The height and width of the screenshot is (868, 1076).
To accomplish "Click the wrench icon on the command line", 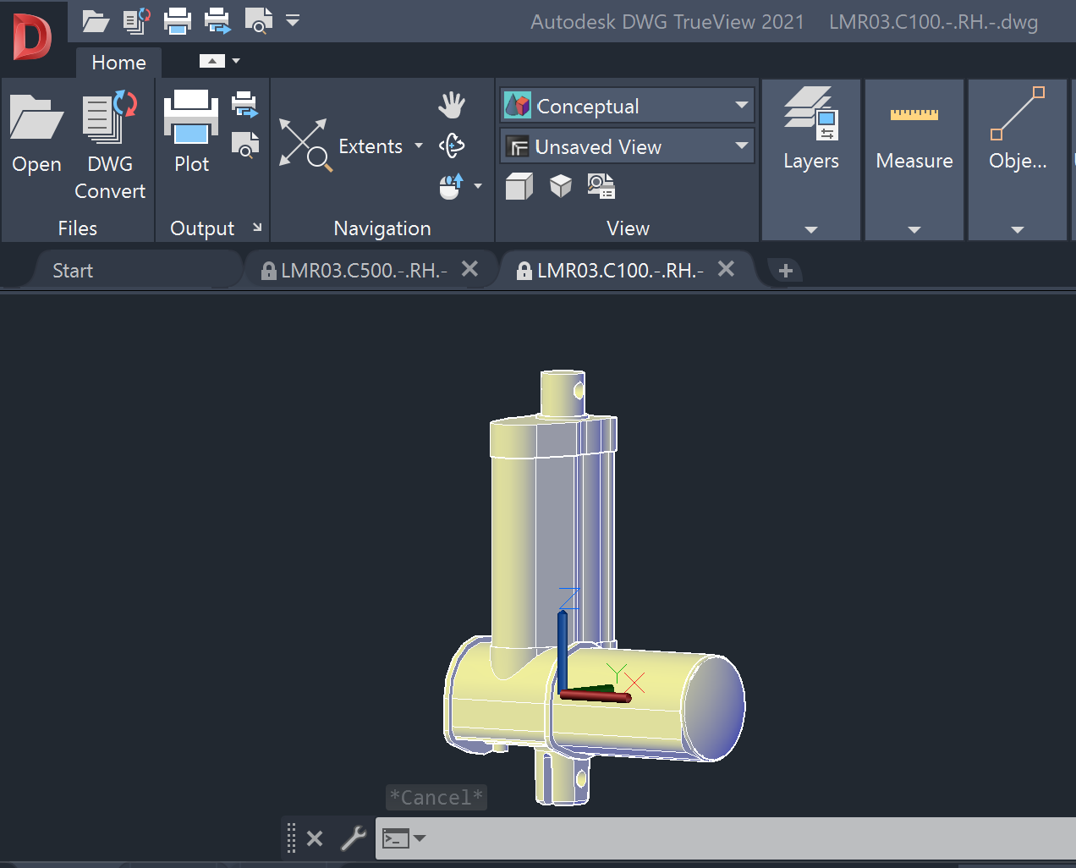I will tap(354, 838).
